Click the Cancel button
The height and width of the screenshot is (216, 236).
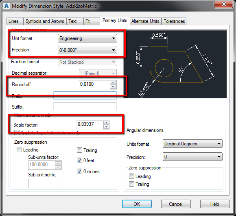click(x=176, y=204)
